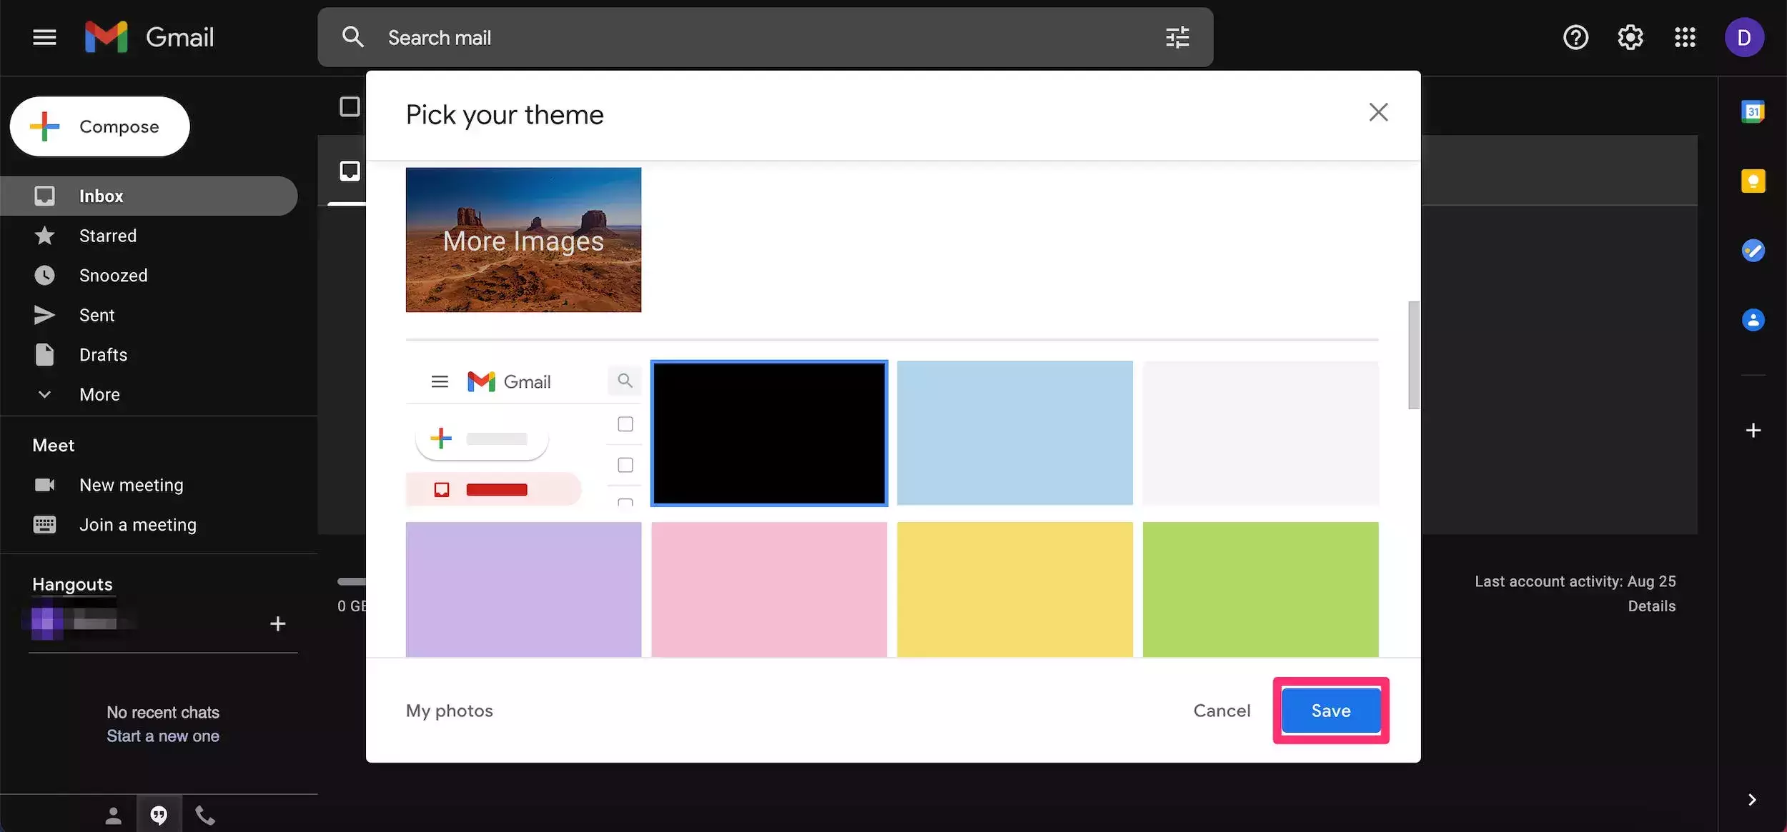
Task: Open Google Calendar side panel icon
Action: click(x=1752, y=112)
